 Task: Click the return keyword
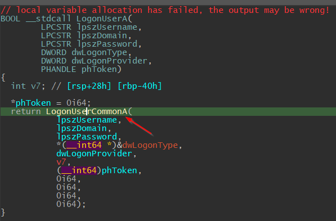click(x=26, y=111)
